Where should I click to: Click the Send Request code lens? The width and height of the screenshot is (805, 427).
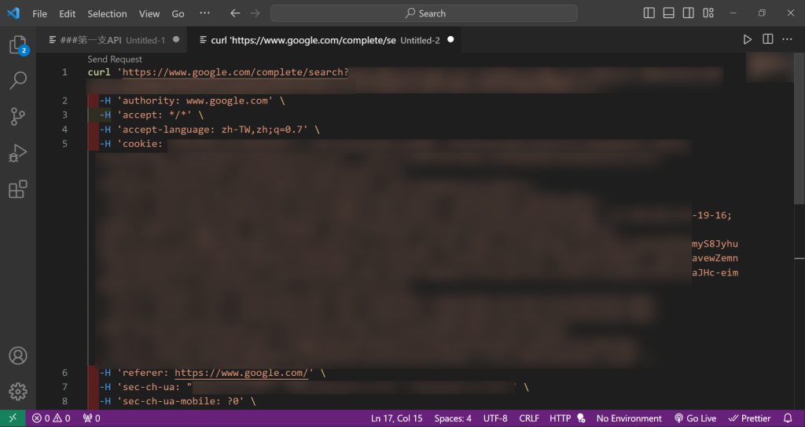[115, 60]
